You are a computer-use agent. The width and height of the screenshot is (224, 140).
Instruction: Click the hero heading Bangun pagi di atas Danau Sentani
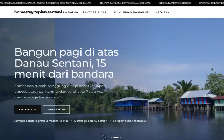(x=66, y=63)
